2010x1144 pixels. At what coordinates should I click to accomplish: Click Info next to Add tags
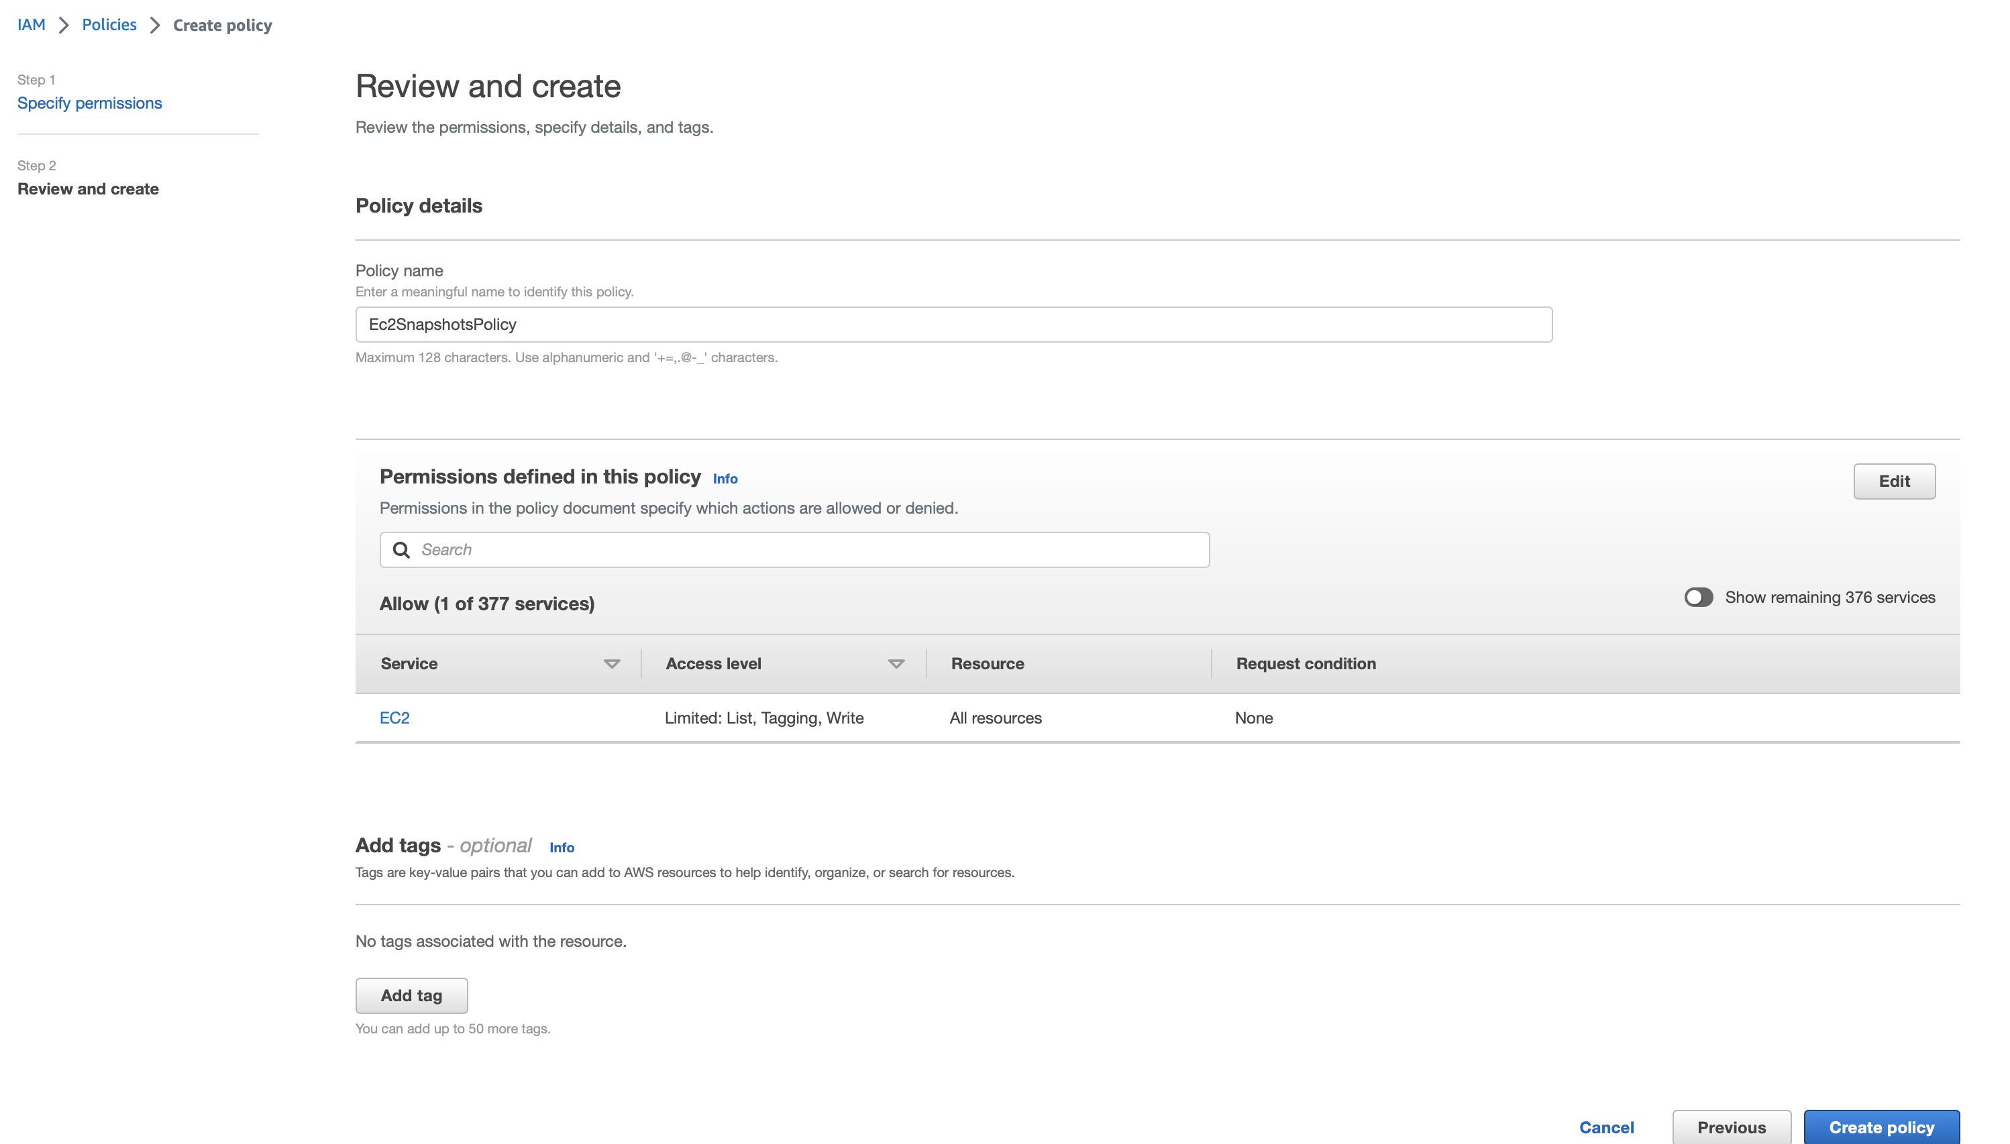[562, 847]
